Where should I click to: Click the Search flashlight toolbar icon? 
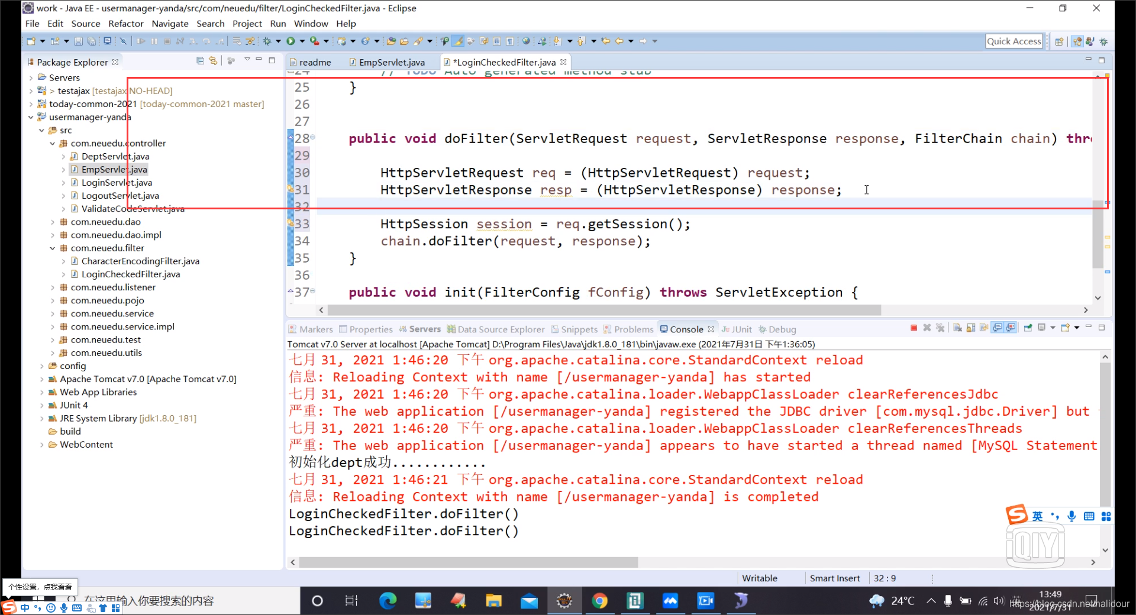coord(419,41)
